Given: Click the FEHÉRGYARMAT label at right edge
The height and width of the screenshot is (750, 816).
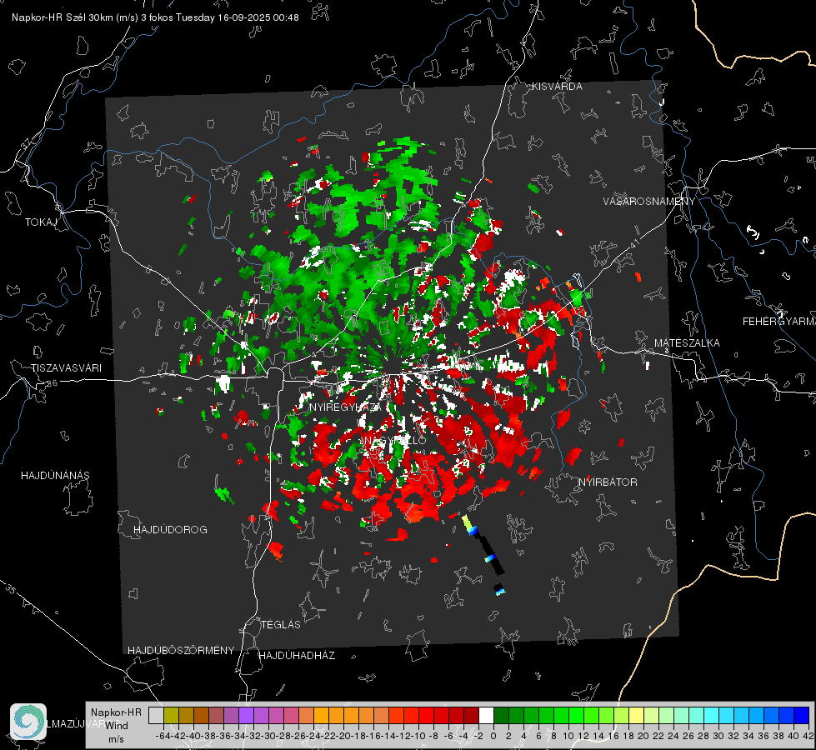Looking at the screenshot, I should tap(778, 322).
